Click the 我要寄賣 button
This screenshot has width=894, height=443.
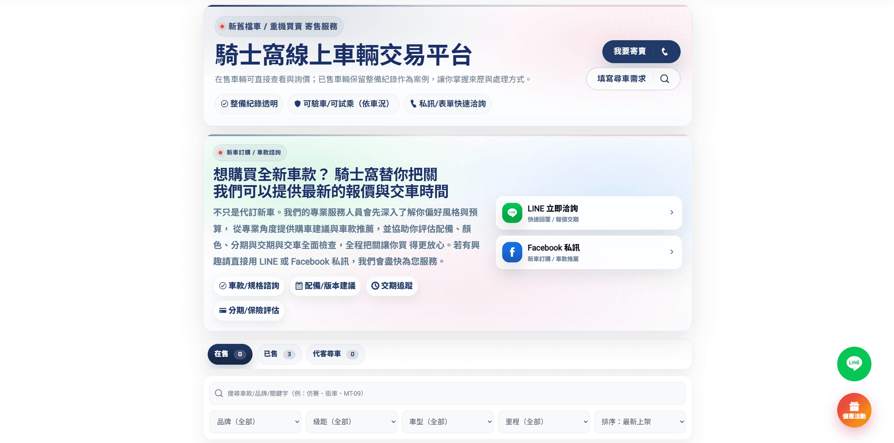click(641, 51)
